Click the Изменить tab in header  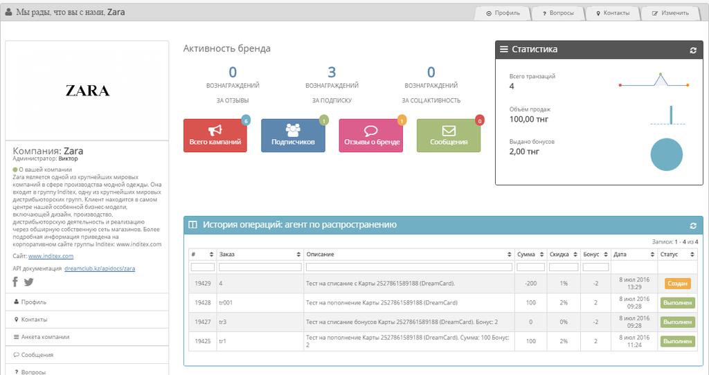(670, 13)
